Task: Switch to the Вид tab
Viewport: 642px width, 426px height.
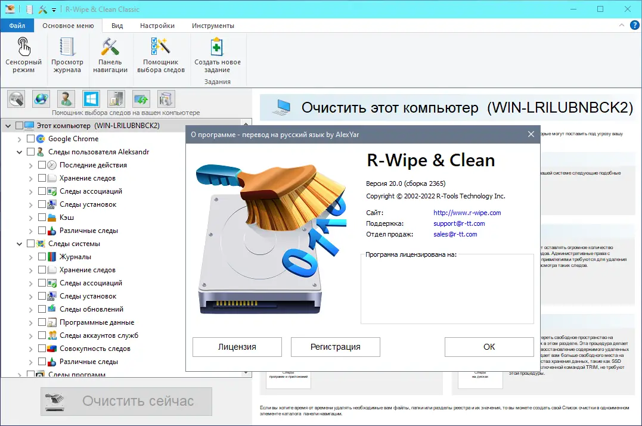Action: tap(117, 26)
